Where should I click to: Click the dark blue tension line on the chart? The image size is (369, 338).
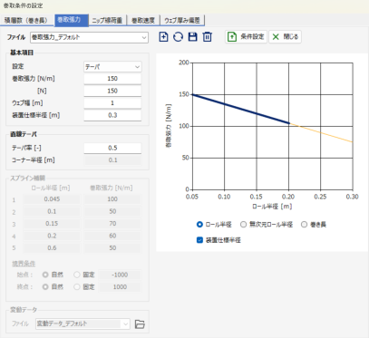241,109
